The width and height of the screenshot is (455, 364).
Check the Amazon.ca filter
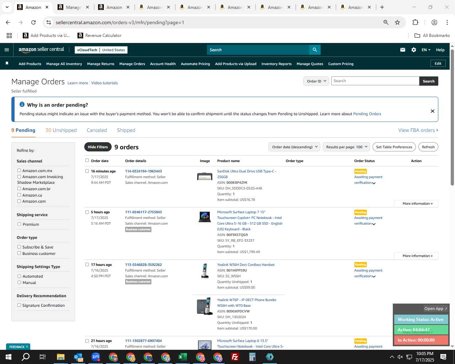pyautogui.click(x=19, y=195)
